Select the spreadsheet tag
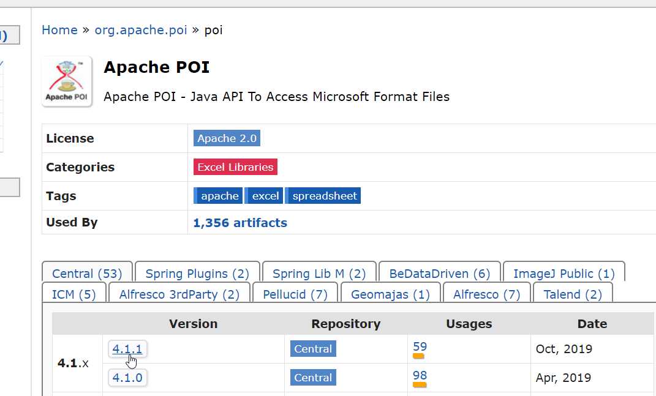 (x=323, y=196)
